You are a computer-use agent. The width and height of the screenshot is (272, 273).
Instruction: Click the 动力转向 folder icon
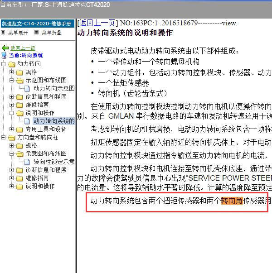coord(12,64)
